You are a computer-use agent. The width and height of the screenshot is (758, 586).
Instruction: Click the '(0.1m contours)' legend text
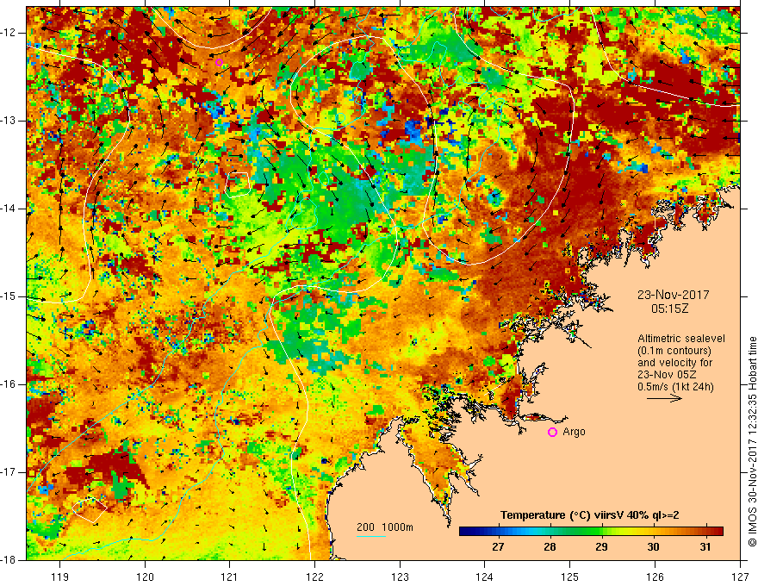(x=674, y=351)
